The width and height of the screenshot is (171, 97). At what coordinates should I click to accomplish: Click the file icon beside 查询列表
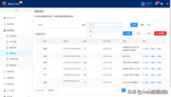(7, 48)
